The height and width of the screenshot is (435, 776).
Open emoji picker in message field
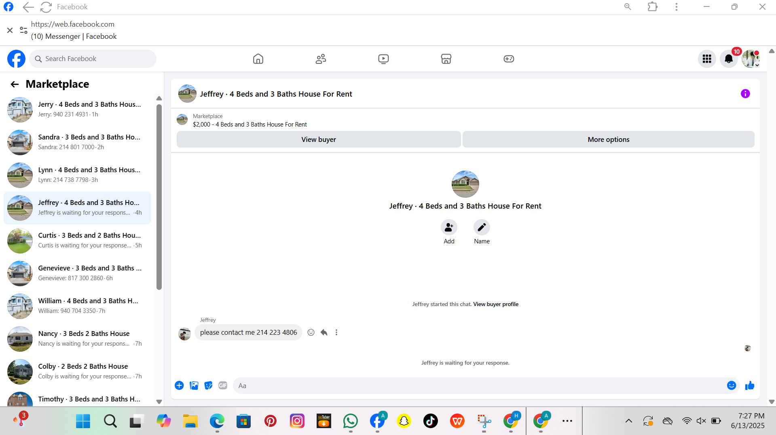[x=732, y=386]
